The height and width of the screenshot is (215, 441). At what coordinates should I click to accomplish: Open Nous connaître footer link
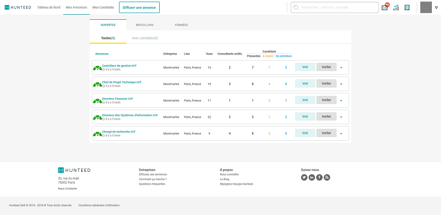[229, 174]
